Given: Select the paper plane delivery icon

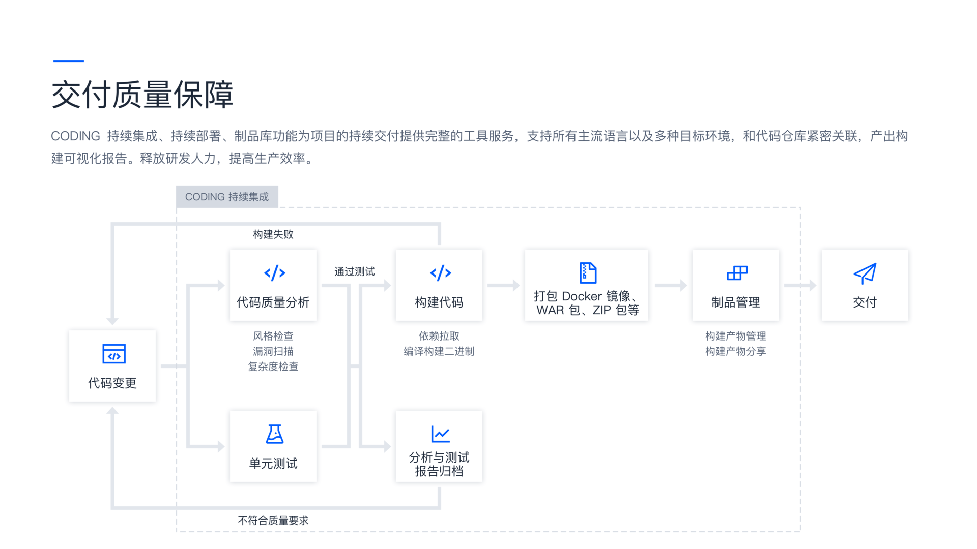Looking at the screenshot, I should click(864, 272).
